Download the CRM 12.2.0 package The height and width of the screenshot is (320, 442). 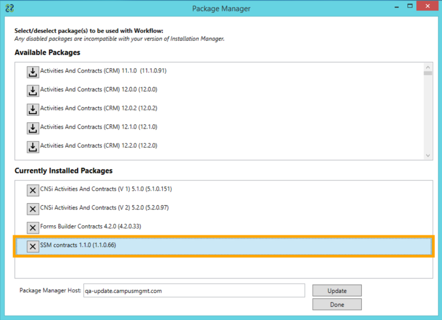pos(33,147)
